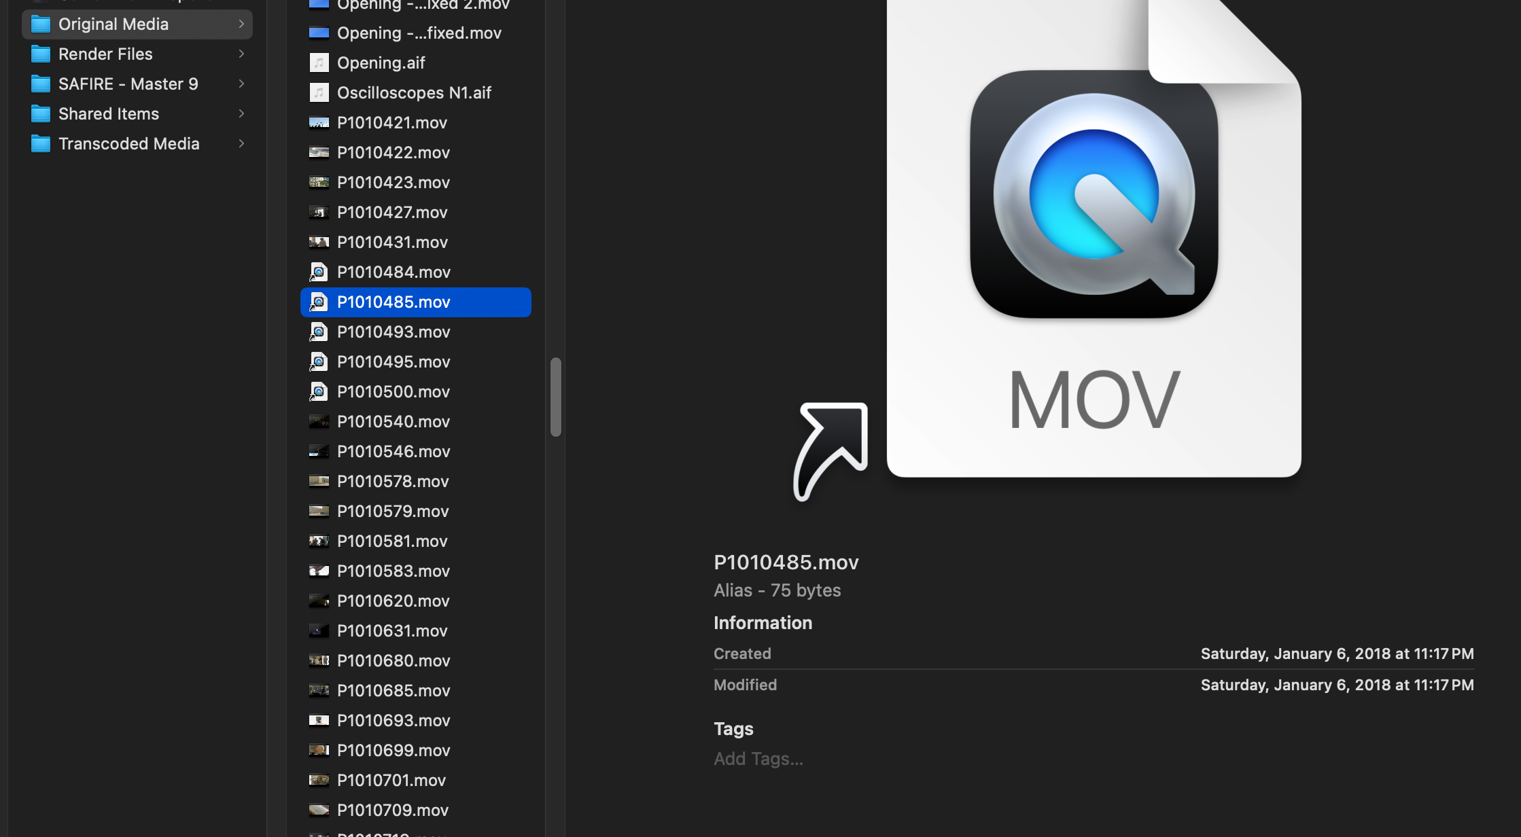Click the Opening.aif audio file icon
This screenshot has height=837, width=1521.
coord(319,63)
